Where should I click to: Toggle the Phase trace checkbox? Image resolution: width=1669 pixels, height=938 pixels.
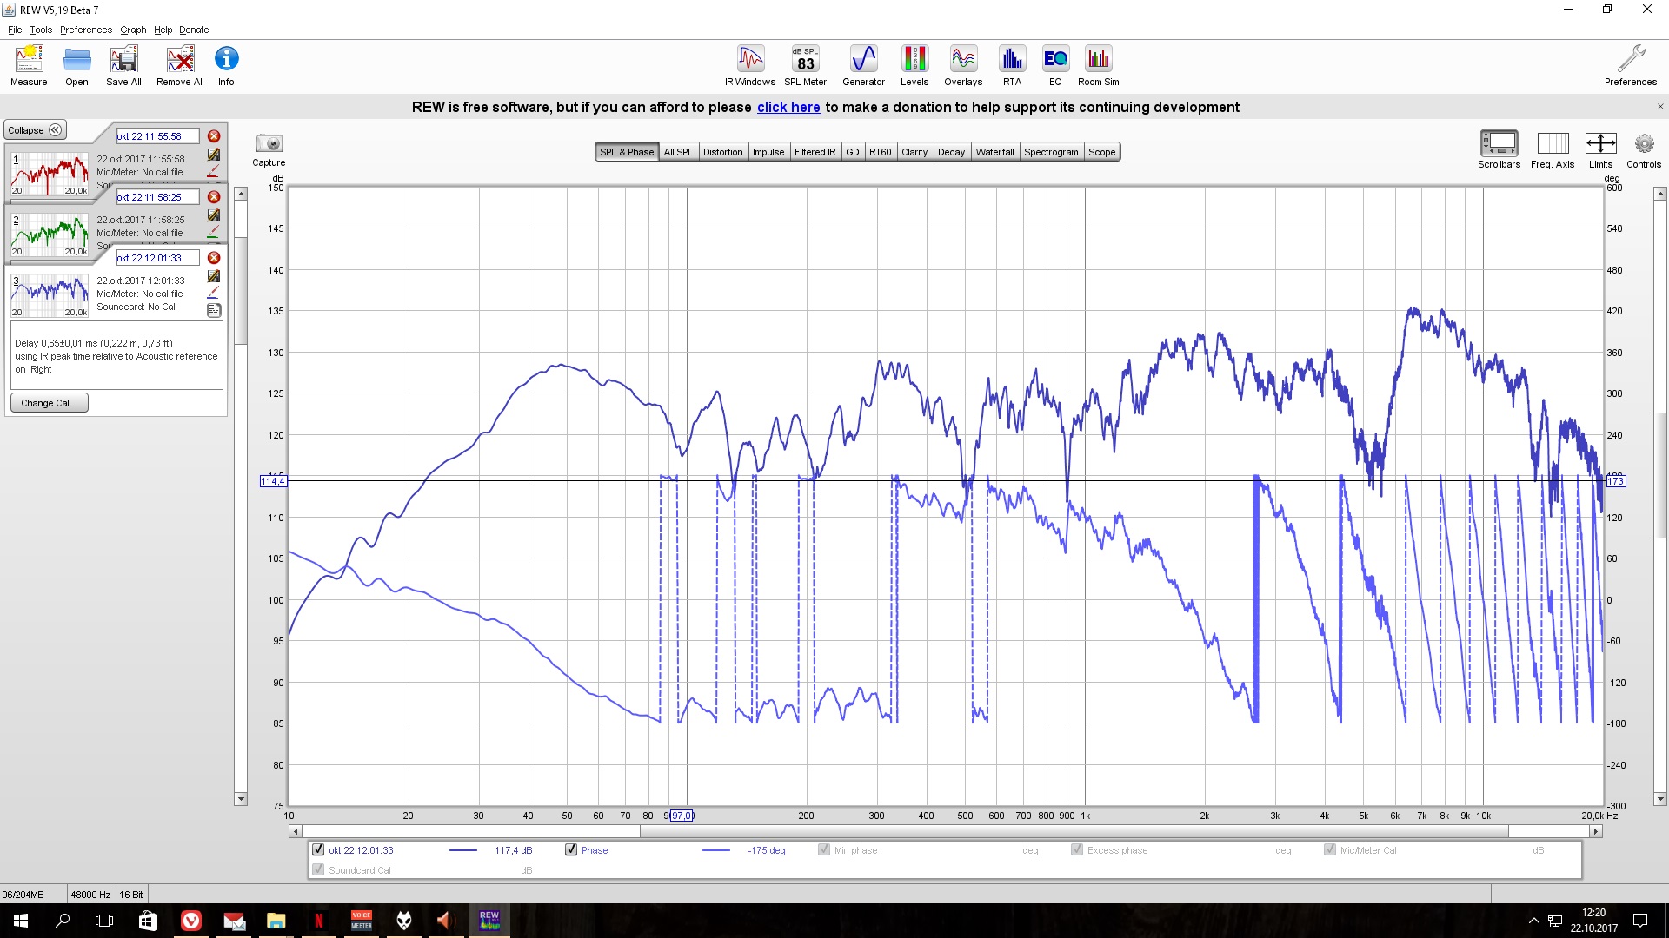[571, 850]
